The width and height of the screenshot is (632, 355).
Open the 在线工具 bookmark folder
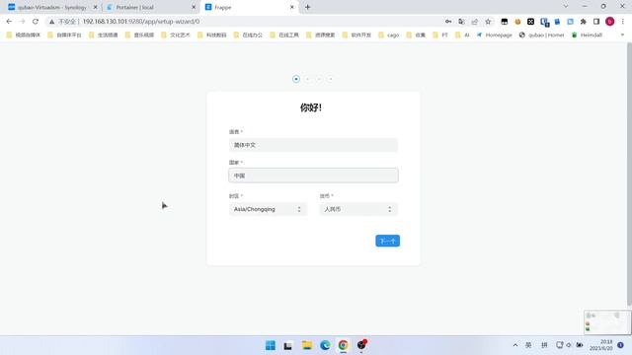(x=283, y=35)
